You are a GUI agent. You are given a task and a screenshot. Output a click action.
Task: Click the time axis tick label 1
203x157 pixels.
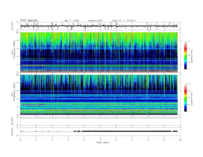coord(36,140)
